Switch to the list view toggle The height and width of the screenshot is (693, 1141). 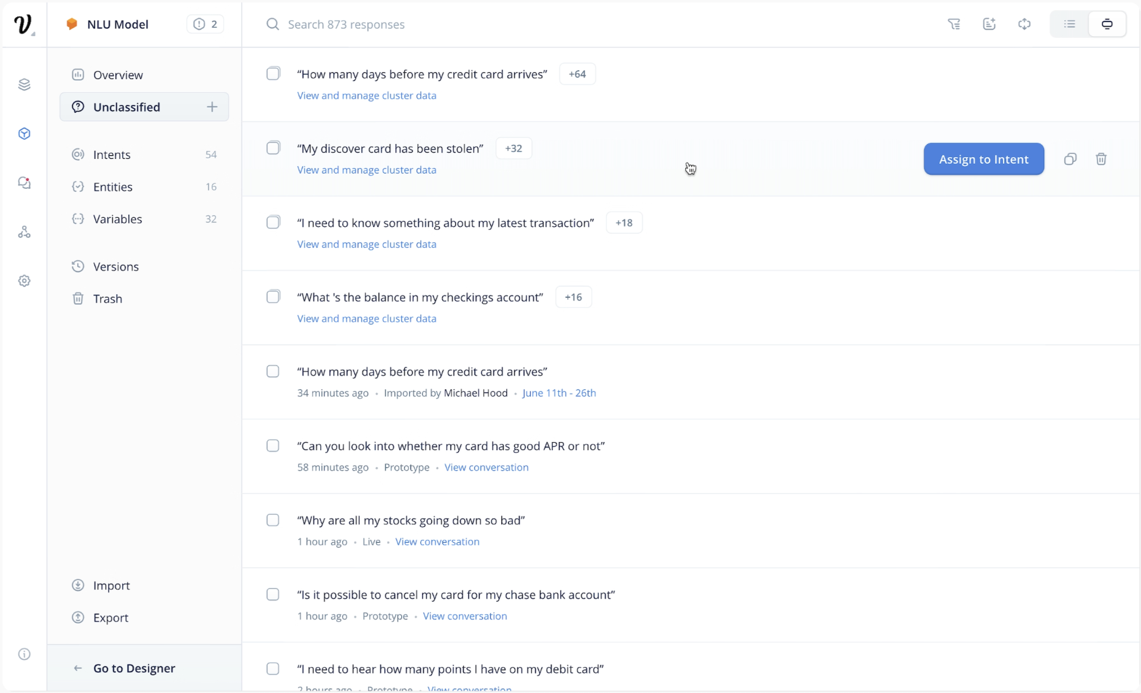point(1070,25)
